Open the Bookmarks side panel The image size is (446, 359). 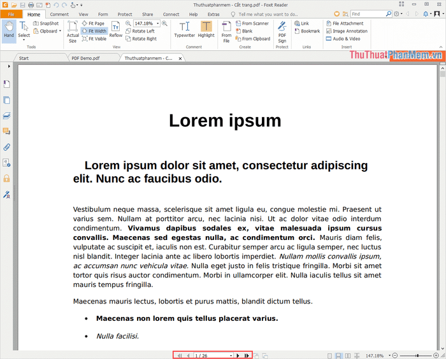[x=6, y=84]
